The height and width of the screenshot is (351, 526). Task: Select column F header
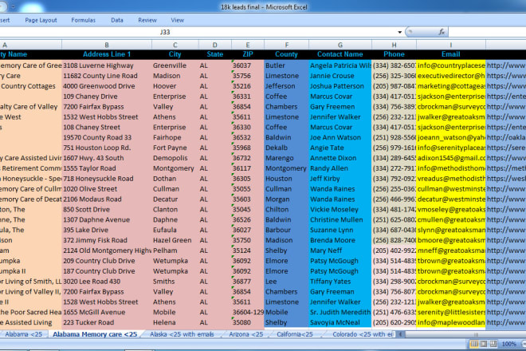point(286,45)
